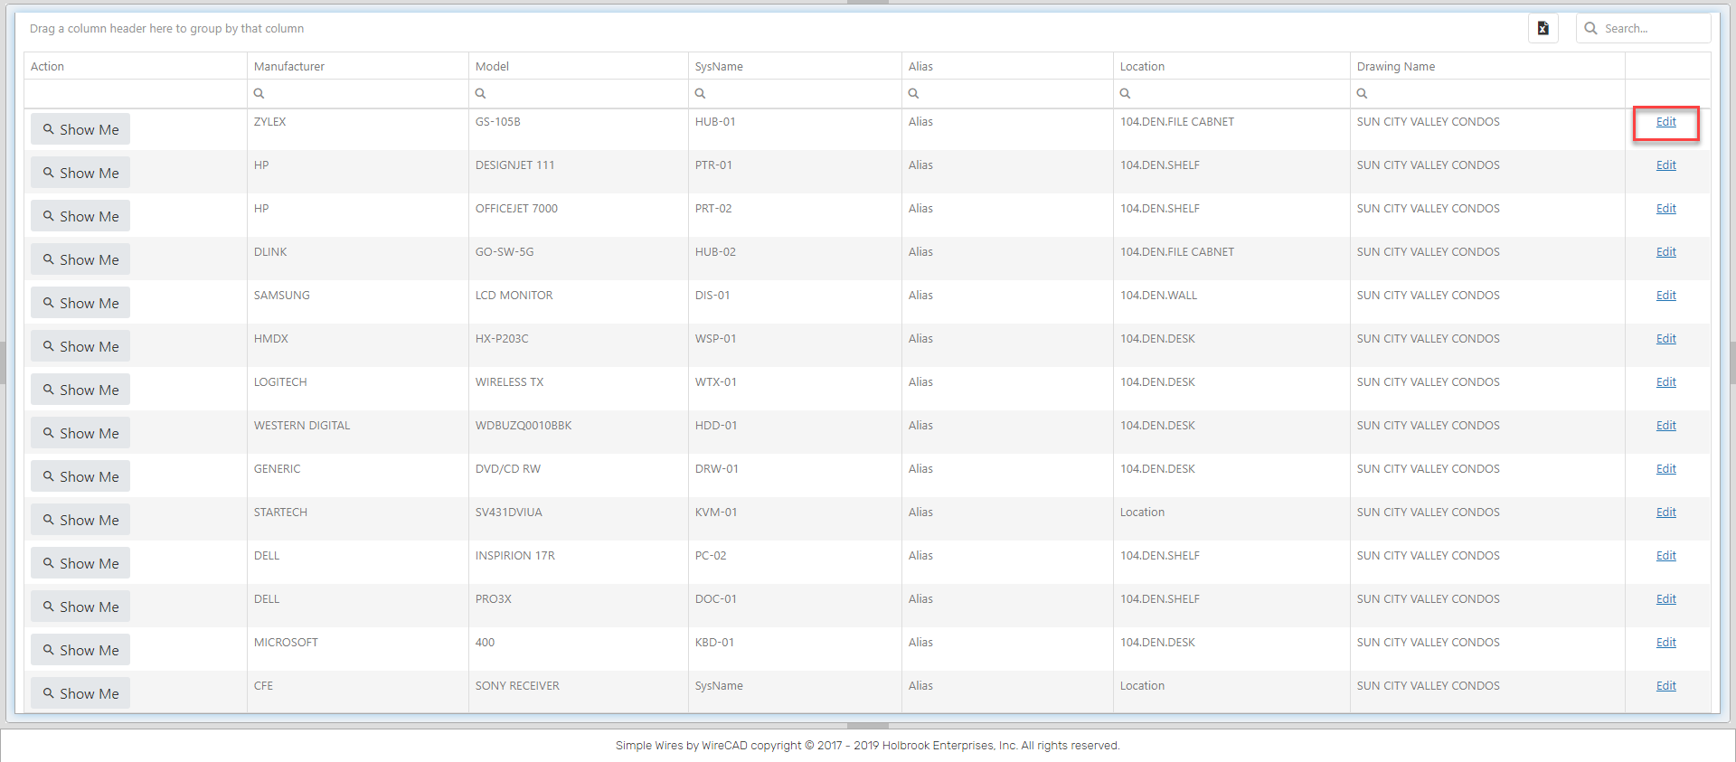1736x762 pixels.
Task: Sort by Alias column header
Action: [x=1007, y=66]
